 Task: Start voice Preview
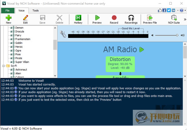click(97, 19)
